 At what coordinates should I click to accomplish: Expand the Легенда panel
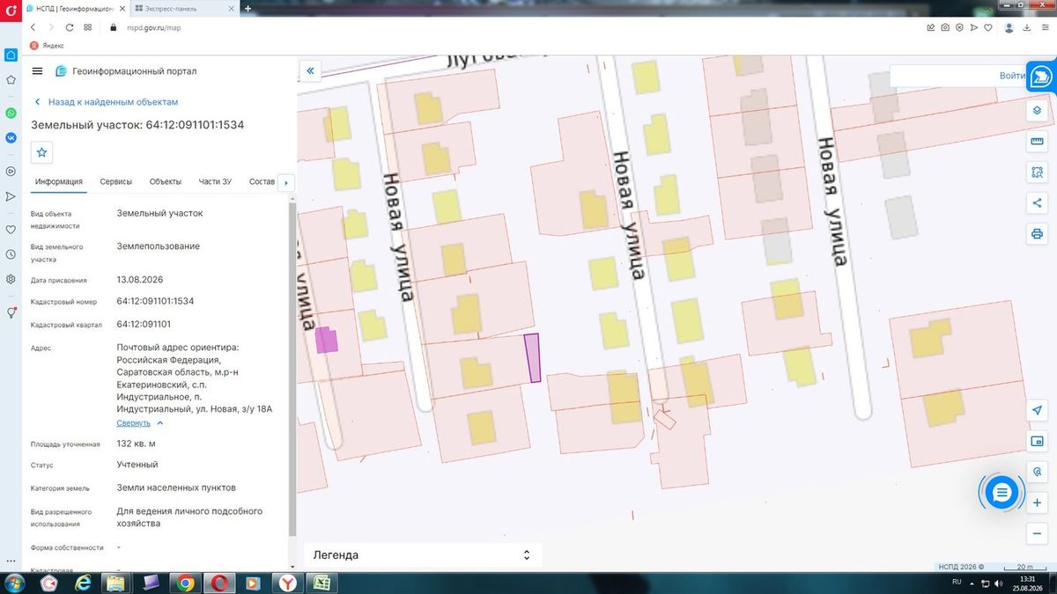click(423, 555)
